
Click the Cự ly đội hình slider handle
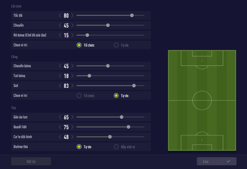click(110, 137)
